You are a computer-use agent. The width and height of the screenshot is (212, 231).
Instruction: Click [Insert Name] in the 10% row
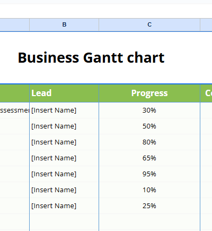[54, 190]
